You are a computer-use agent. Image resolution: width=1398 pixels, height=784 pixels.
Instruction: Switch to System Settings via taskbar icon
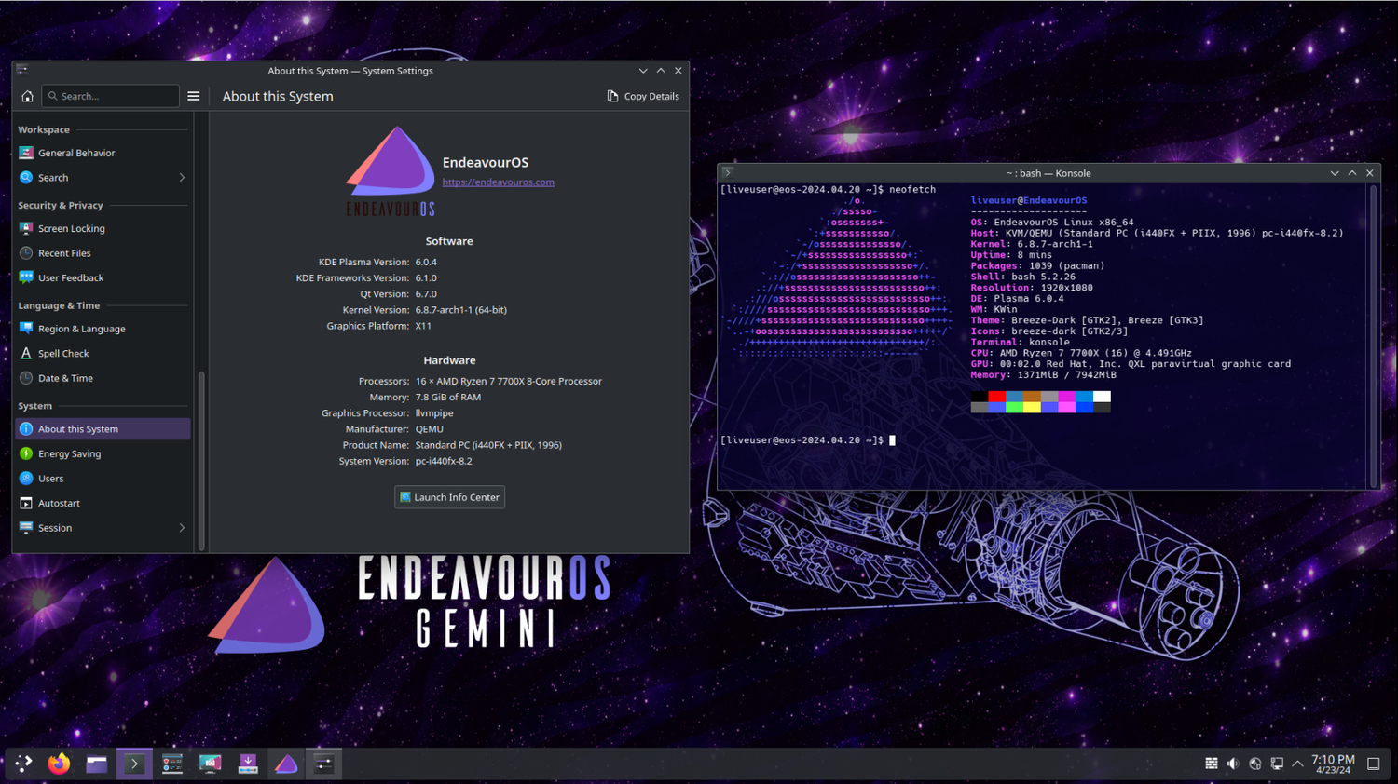click(323, 764)
